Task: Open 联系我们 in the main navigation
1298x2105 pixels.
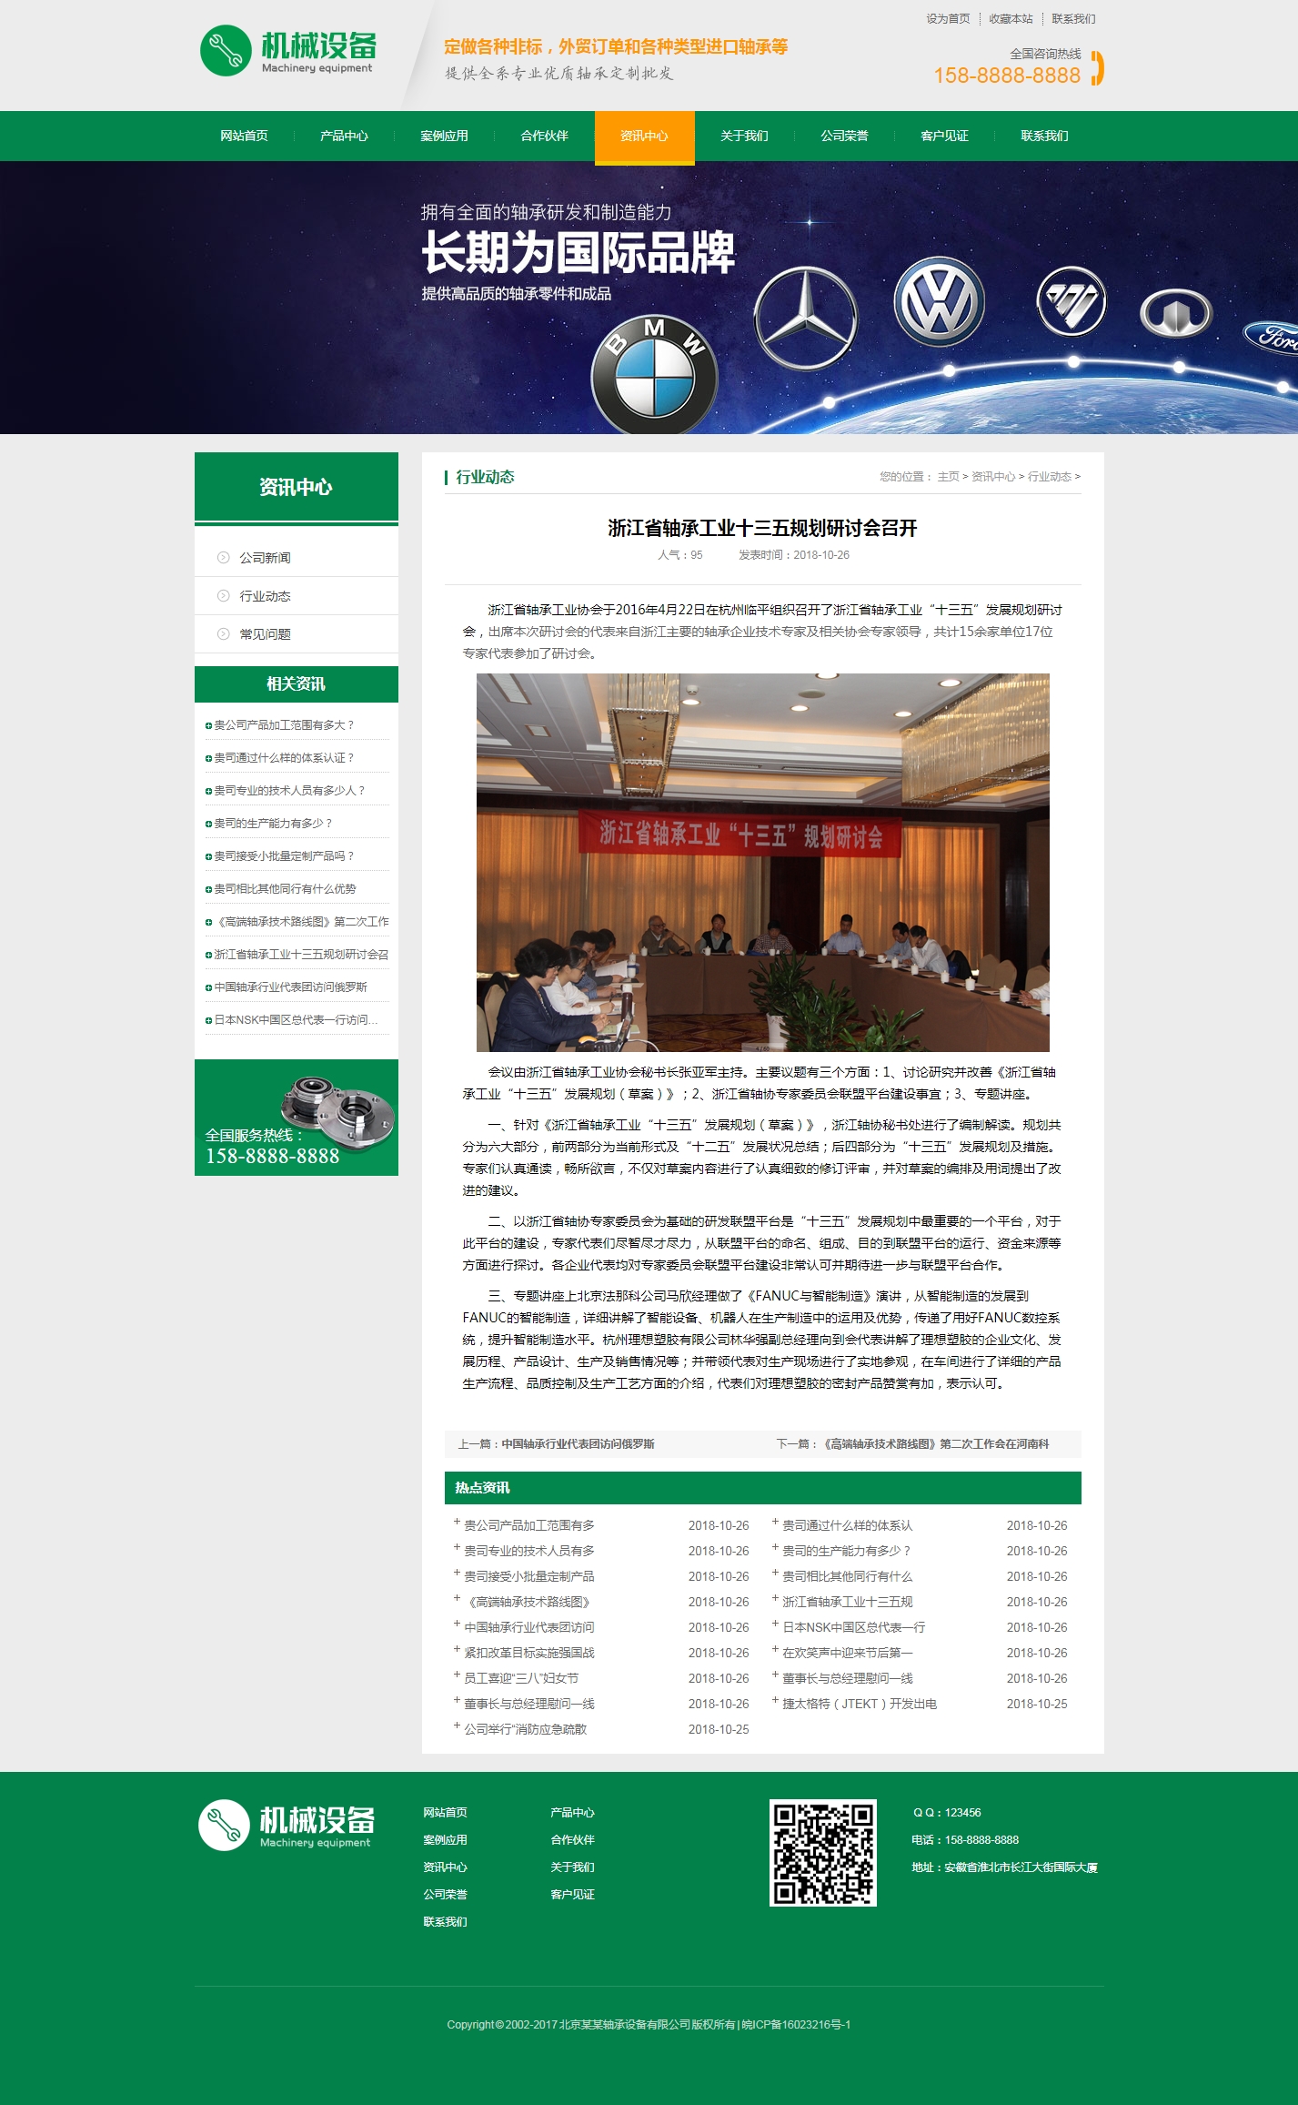Action: click(x=1044, y=136)
